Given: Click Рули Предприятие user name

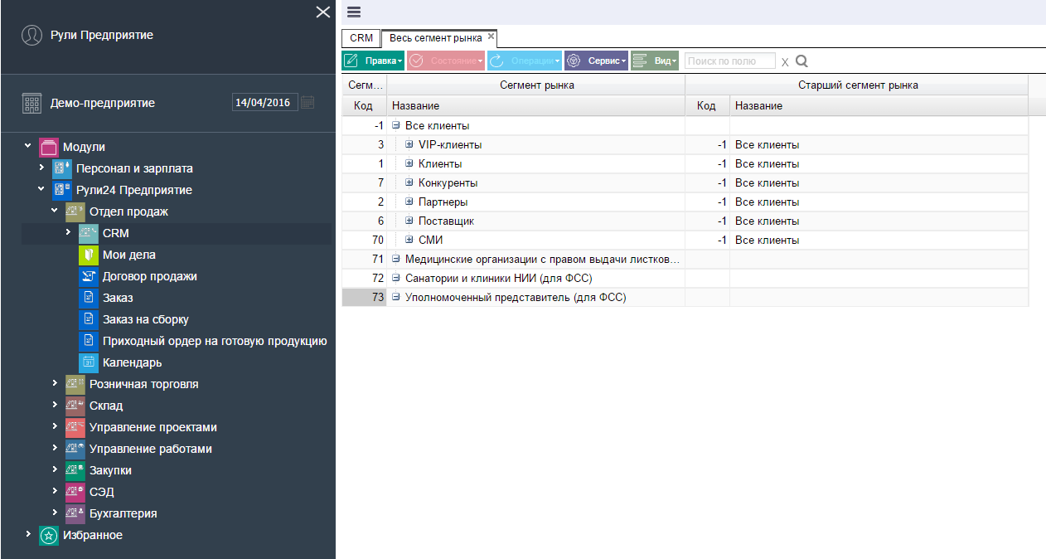Looking at the screenshot, I should click(x=101, y=36).
